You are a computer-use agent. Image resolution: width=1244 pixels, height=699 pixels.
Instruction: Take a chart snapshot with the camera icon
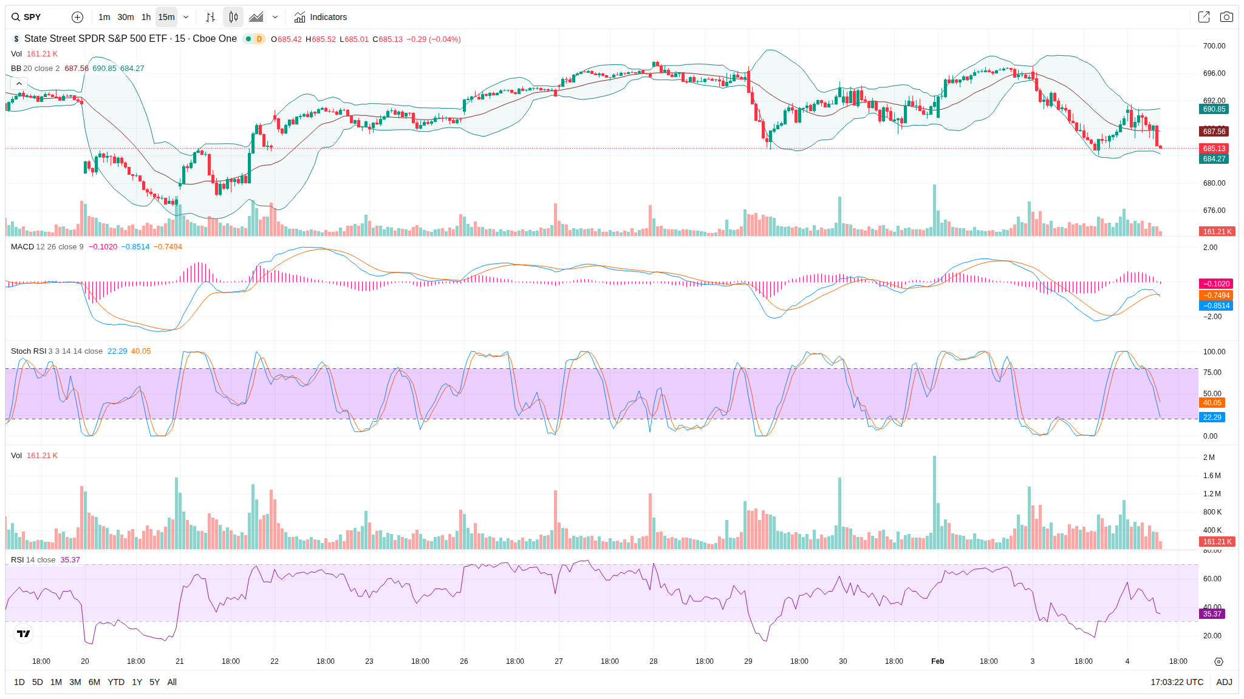1226,17
